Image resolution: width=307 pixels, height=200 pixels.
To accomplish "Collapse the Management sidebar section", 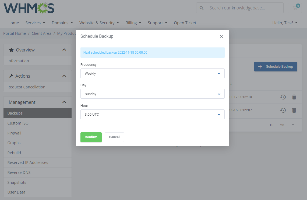I will coord(64,102).
